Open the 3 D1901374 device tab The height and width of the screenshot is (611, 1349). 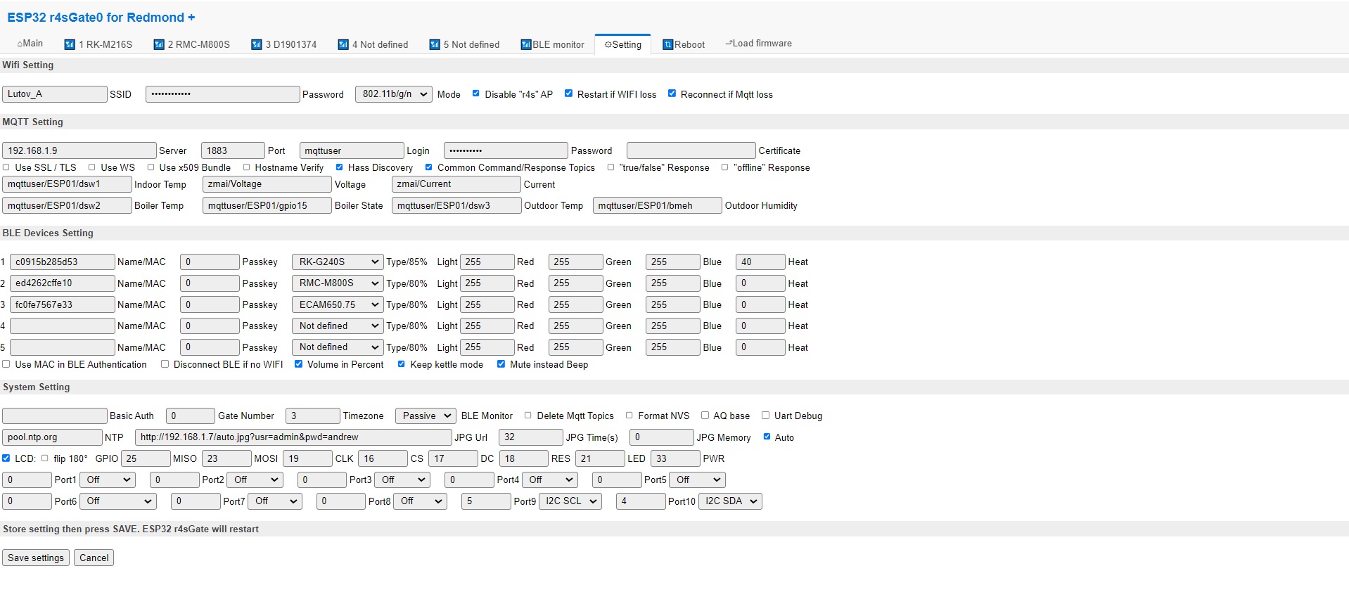pyautogui.click(x=285, y=44)
